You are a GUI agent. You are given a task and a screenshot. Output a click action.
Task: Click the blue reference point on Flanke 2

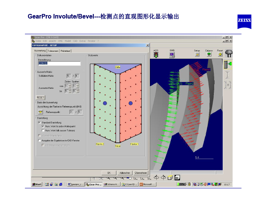(x=105, y=103)
